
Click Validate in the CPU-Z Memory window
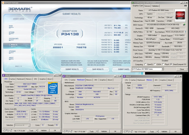[x=165, y=131]
